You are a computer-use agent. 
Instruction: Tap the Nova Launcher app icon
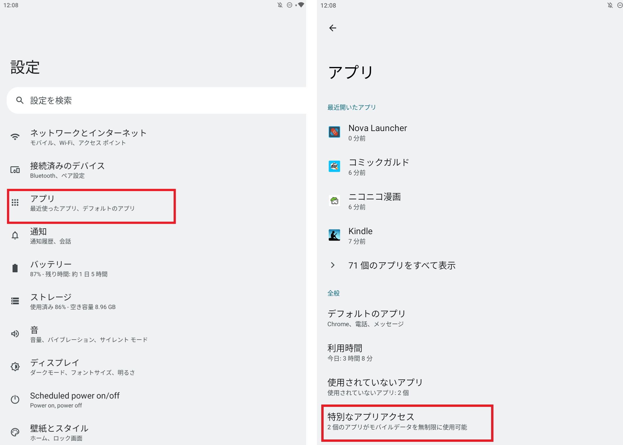334,132
